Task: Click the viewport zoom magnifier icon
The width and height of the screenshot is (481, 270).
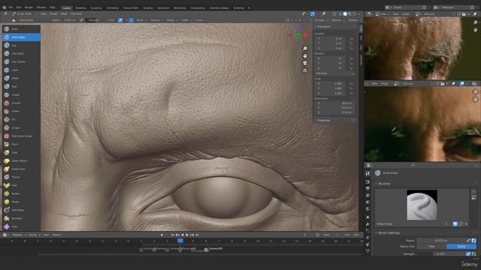Action: click(x=305, y=49)
